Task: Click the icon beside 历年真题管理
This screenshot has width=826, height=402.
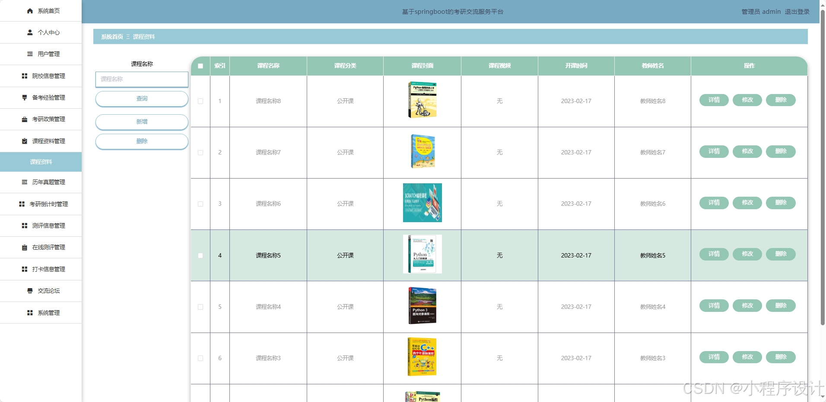Action: click(x=25, y=182)
